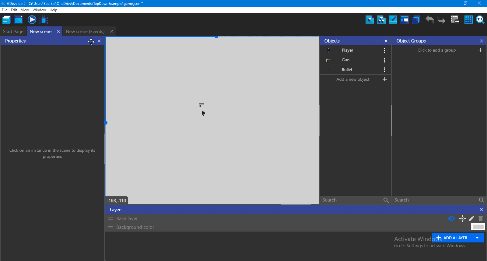487x261 pixels.
Task: Open the Edit menu
Action: [14, 10]
